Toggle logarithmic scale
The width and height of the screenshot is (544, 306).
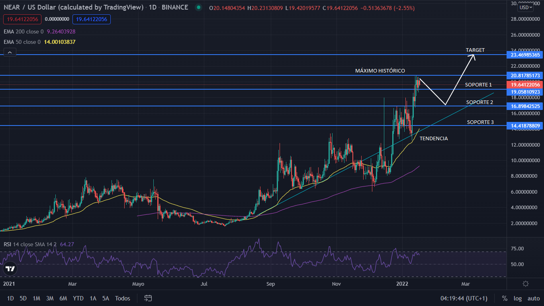click(x=517, y=298)
